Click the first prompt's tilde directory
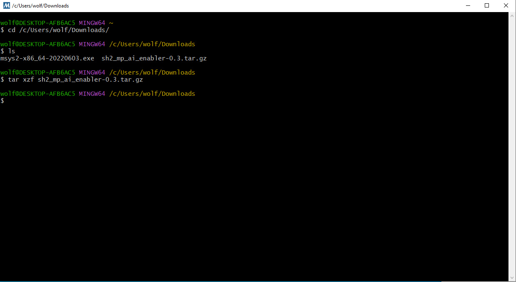The image size is (516, 282). 111,23
